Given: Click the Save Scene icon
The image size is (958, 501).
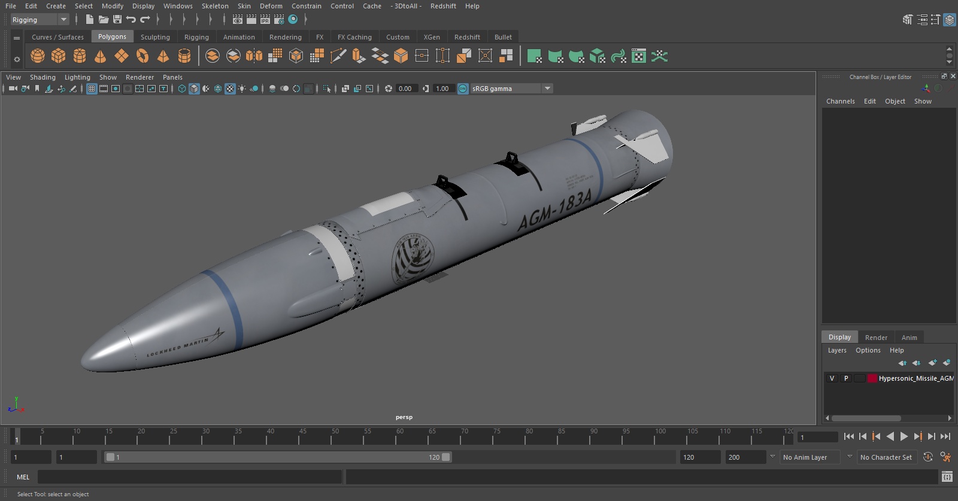Looking at the screenshot, I should [117, 20].
